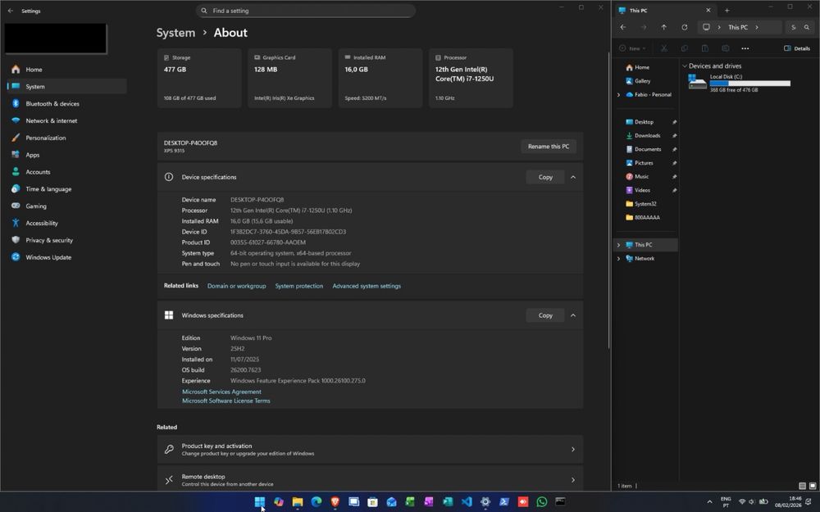Open the System32 folder in sidebar
Viewport: 820px width, 512px height.
[x=646, y=204]
